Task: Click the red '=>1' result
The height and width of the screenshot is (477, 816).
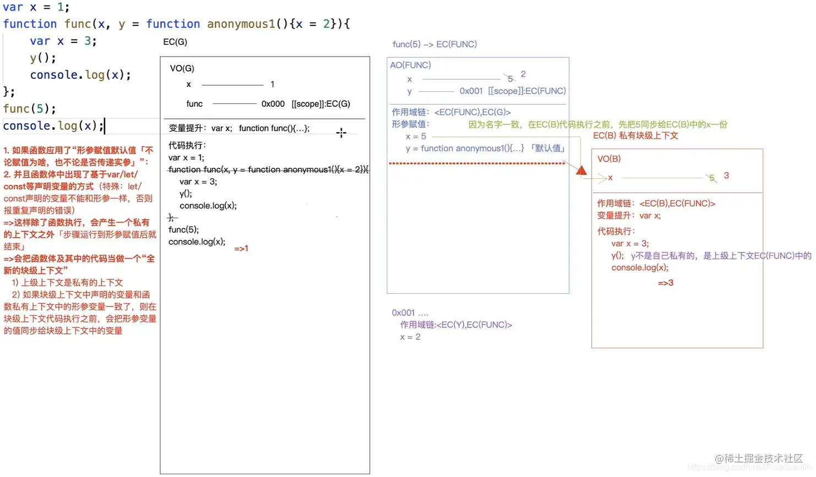Action: coord(241,249)
